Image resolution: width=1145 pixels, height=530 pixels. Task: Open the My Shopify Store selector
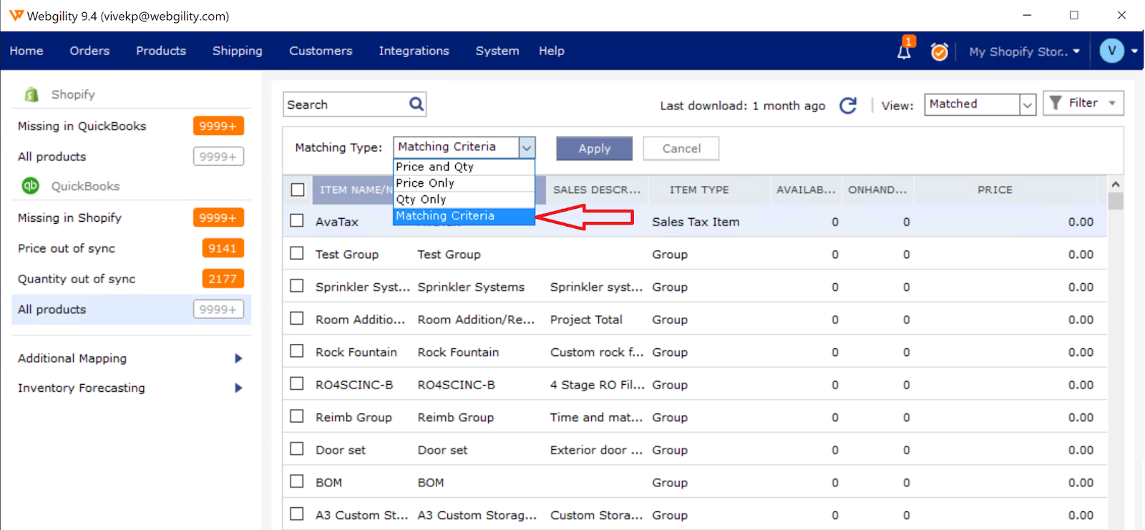1024,51
